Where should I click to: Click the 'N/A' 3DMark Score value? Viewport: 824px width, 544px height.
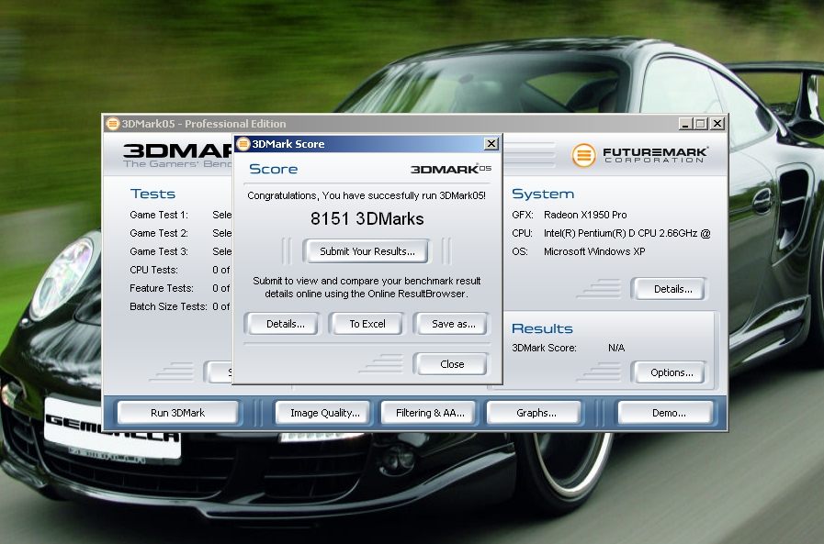616,348
